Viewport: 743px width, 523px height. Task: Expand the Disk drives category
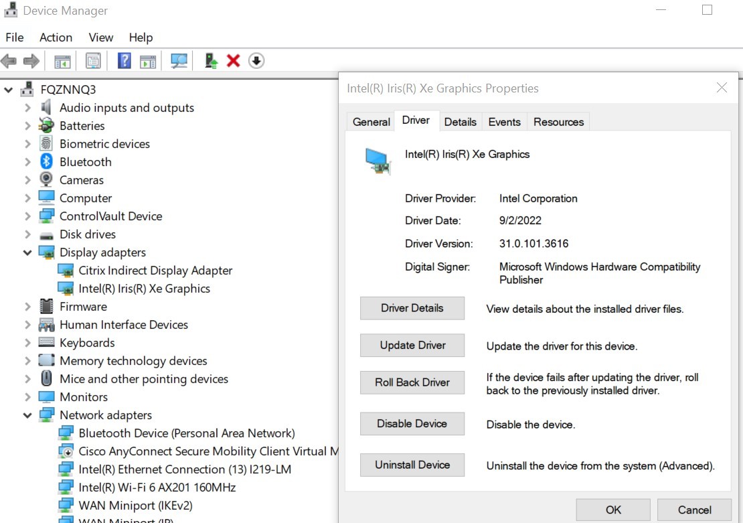coord(27,234)
